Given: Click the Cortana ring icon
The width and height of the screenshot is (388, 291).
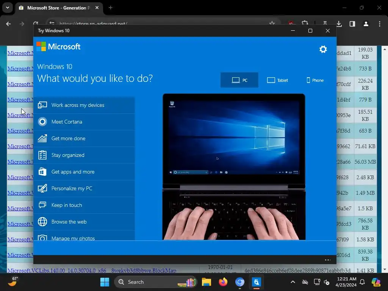Looking at the screenshot, I should coord(42,122).
